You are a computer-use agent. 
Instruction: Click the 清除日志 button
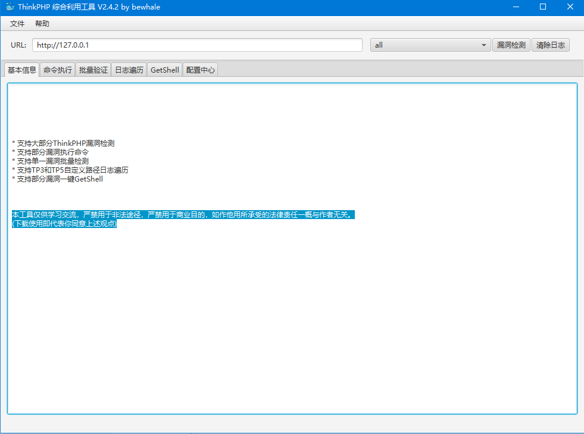(550, 45)
